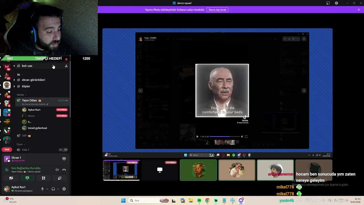
Task: Disconnect from voice channel
Action: [x=64, y=170]
